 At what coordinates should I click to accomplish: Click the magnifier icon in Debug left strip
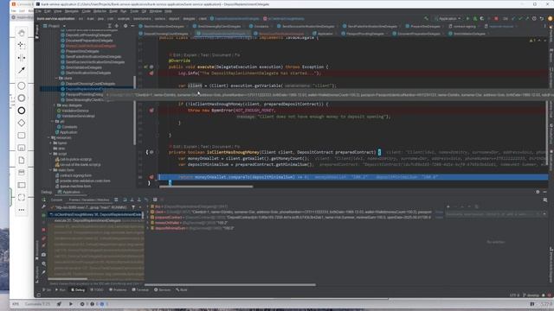pyautogui.click(x=43, y=263)
